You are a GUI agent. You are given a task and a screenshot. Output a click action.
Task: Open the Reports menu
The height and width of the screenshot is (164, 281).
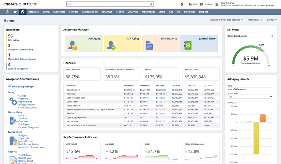point(120,12)
